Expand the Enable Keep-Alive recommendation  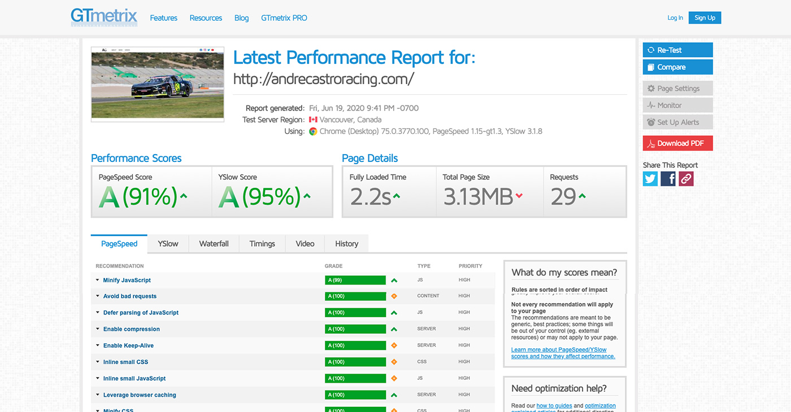(128, 345)
